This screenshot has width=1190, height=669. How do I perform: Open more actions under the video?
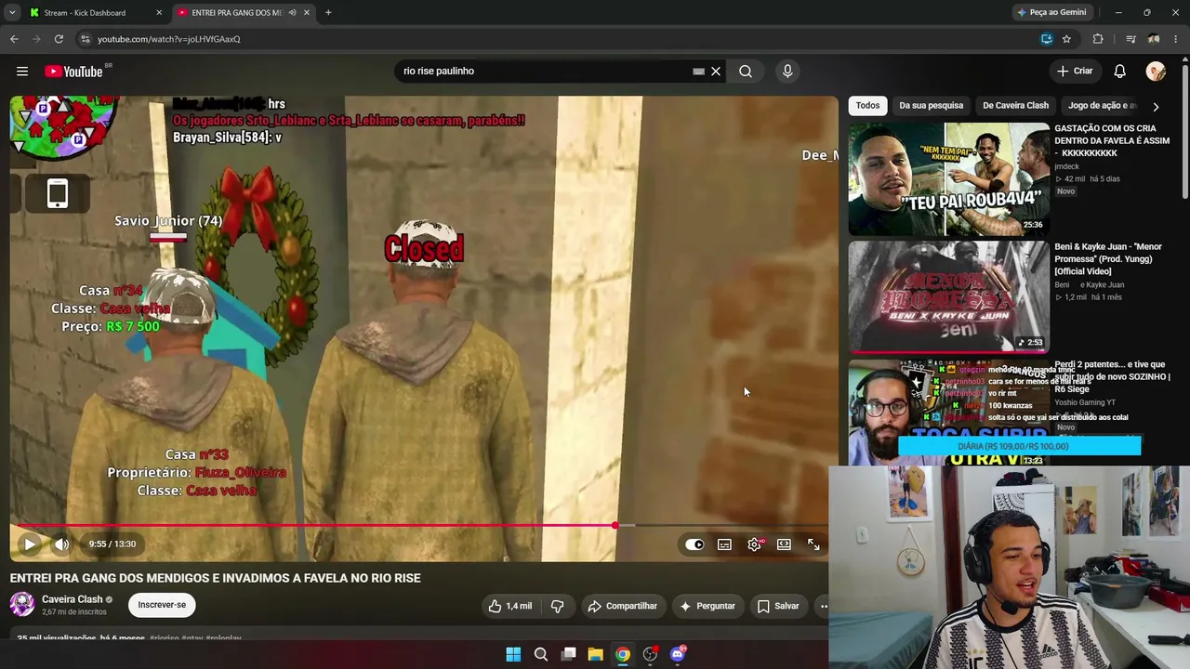(822, 606)
